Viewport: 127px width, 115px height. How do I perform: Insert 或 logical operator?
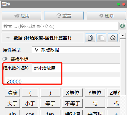pyautogui.click(x=114, y=103)
